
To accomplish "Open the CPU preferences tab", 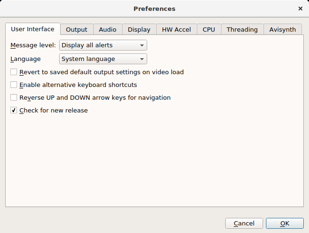I will click(x=209, y=29).
